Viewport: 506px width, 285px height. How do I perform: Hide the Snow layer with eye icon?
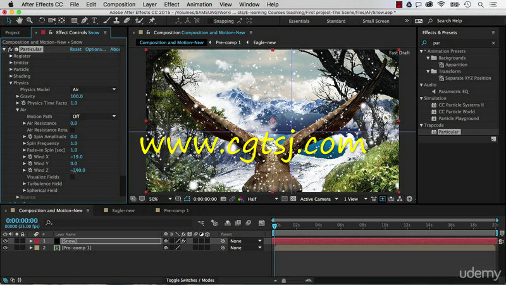(x=5, y=241)
